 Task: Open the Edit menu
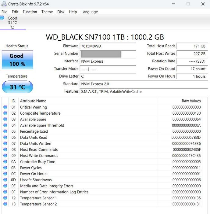[15, 12]
